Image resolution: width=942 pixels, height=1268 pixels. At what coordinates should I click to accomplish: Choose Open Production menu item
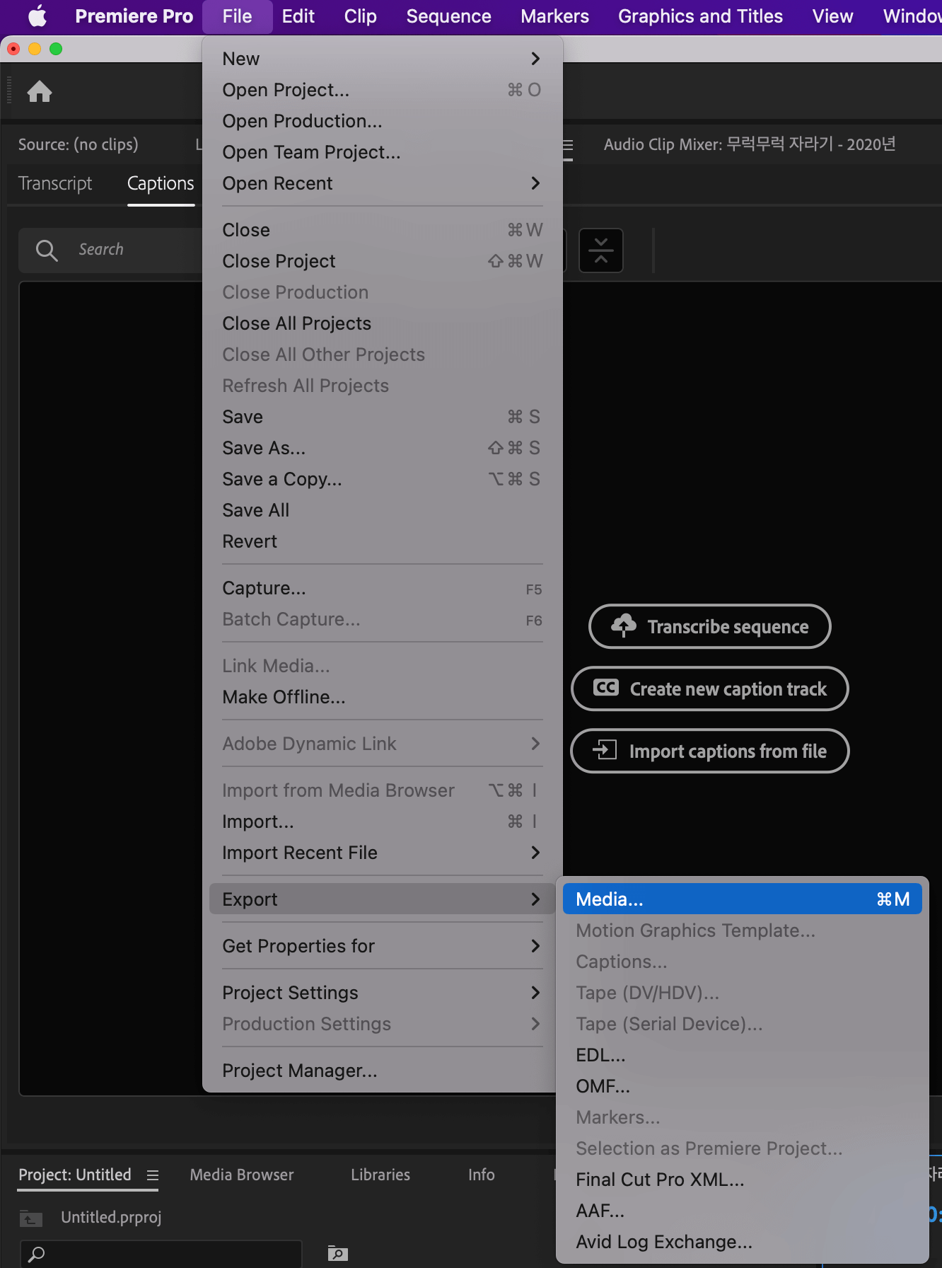pyautogui.click(x=382, y=121)
